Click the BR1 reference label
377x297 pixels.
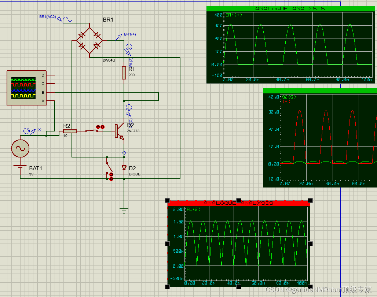pos(108,20)
